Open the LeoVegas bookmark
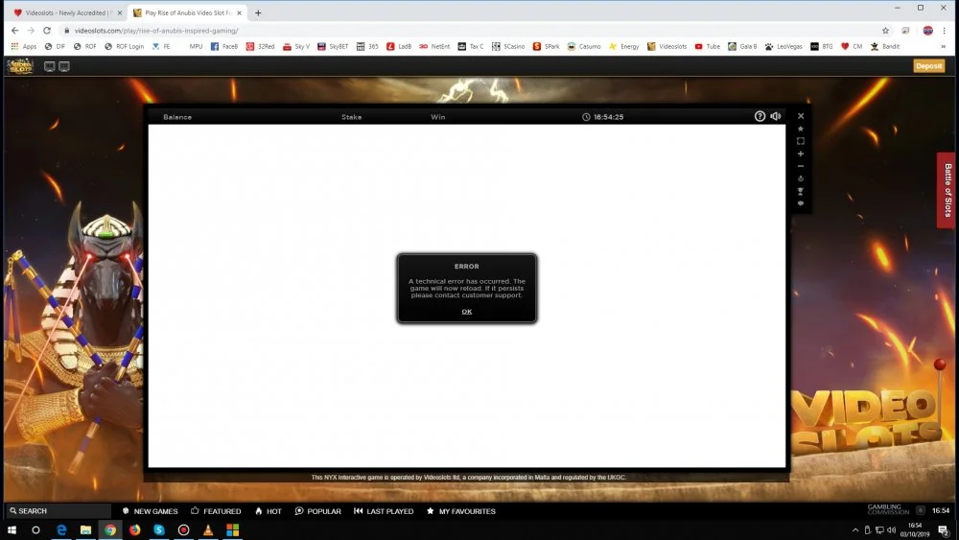 pos(784,46)
